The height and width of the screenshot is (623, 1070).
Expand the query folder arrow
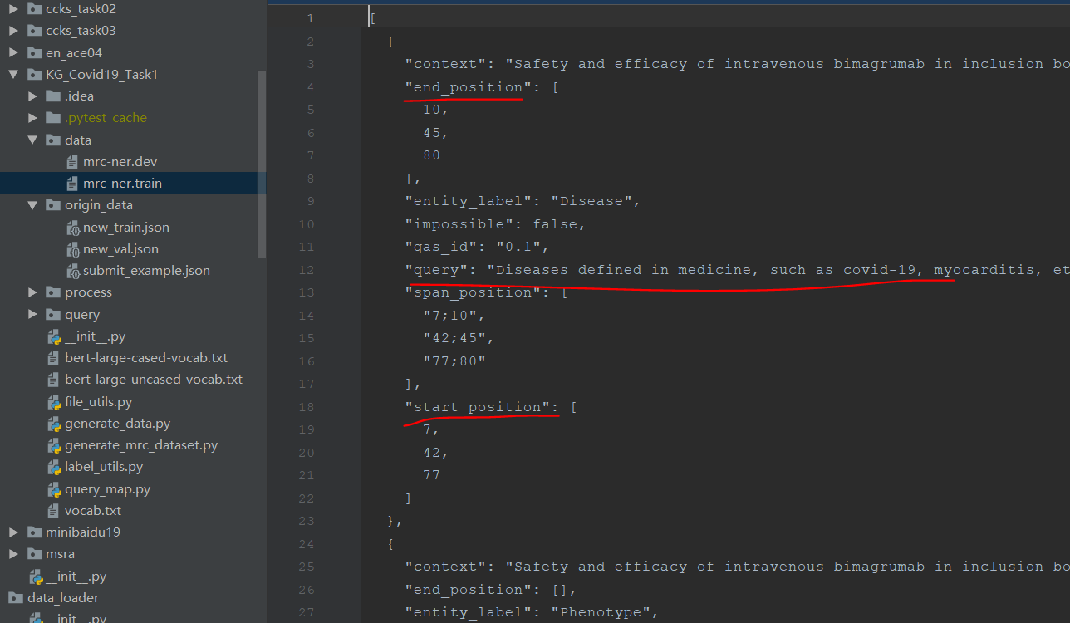[32, 314]
